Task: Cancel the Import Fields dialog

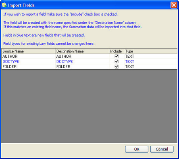Action: (x=162, y=149)
